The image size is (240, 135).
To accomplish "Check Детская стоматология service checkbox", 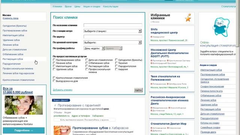I will (87, 60).
